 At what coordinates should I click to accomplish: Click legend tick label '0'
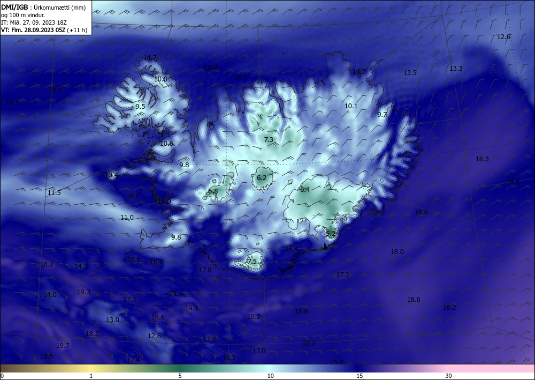pyautogui.click(x=2, y=376)
